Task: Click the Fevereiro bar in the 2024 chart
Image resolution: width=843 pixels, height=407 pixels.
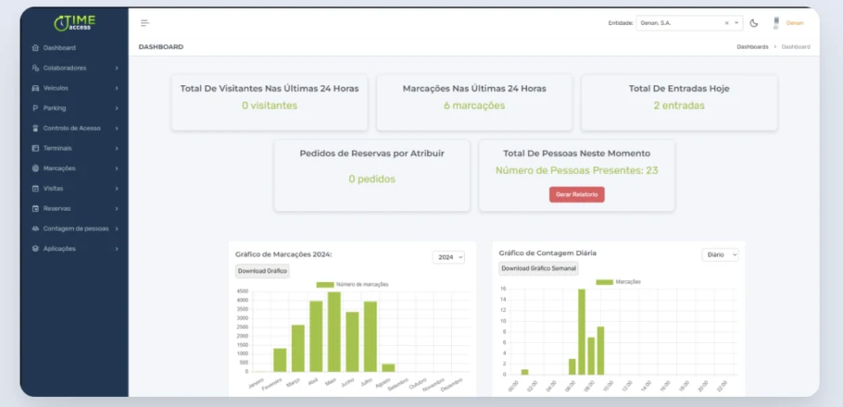Action: pos(280,360)
